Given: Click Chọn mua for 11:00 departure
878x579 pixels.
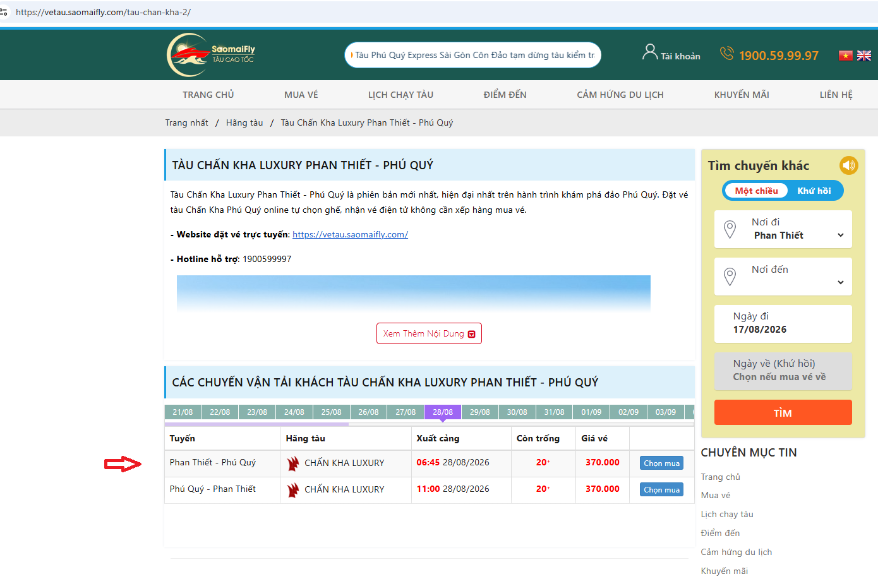Looking at the screenshot, I should 661,490.
